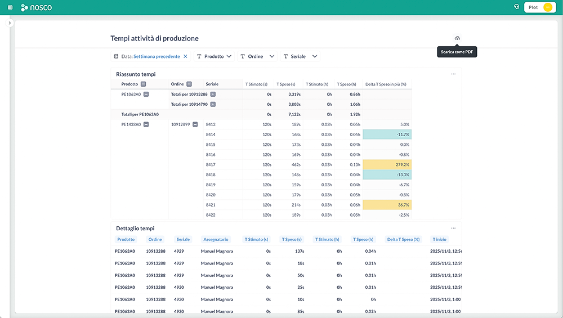Expand totals for order 10913288
This screenshot has height=318, width=563.
(213, 95)
